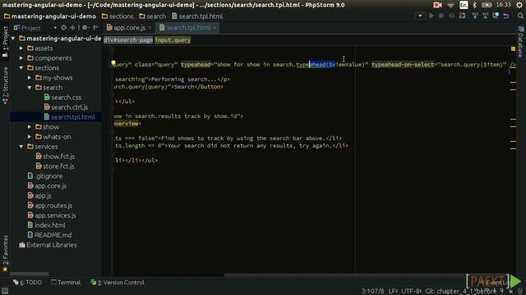The height and width of the screenshot is (295, 526).
Task: Open the Database side tool tab
Action: (520, 42)
